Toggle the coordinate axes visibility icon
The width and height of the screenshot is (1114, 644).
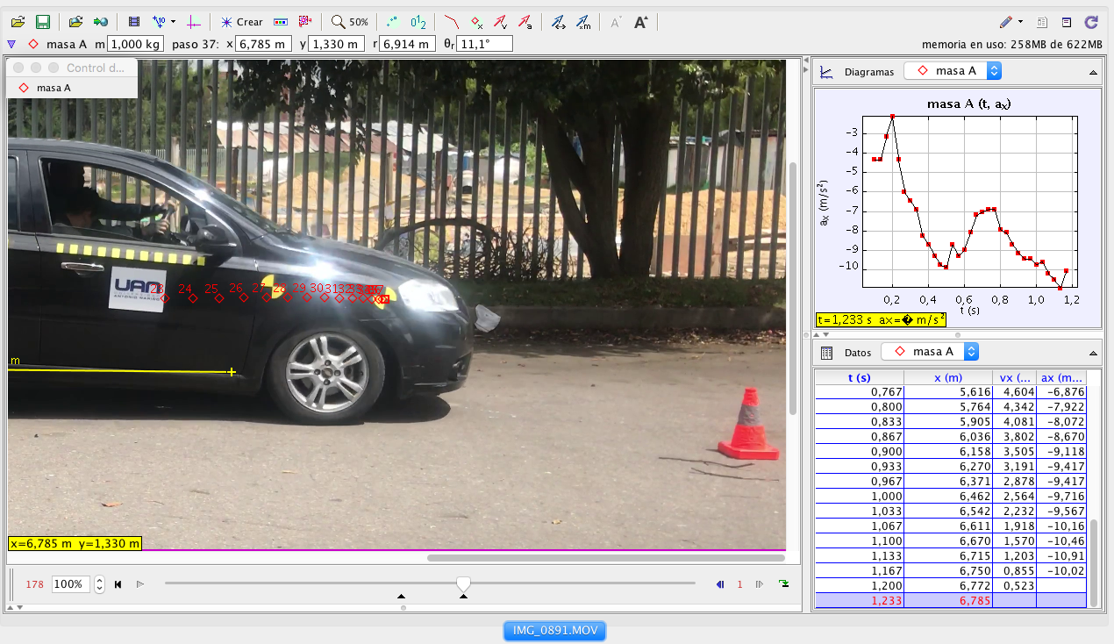(x=195, y=22)
